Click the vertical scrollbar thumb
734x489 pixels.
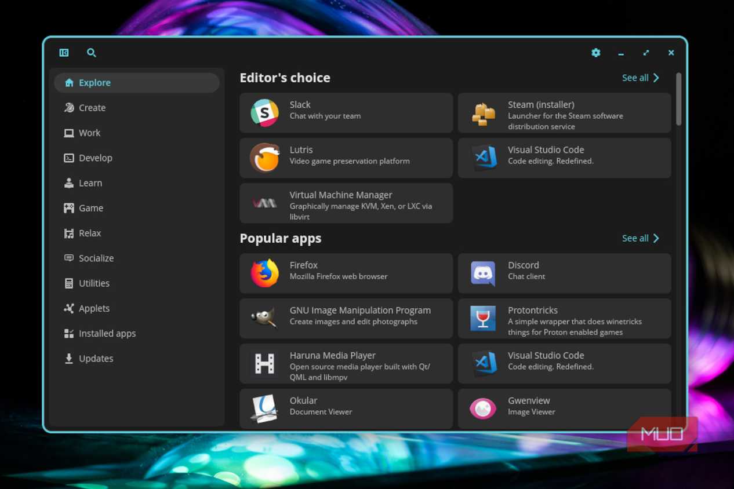pyautogui.click(x=678, y=98)
